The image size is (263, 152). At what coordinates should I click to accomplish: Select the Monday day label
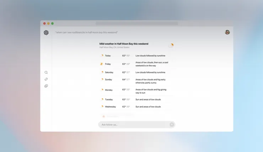(109, 90)
